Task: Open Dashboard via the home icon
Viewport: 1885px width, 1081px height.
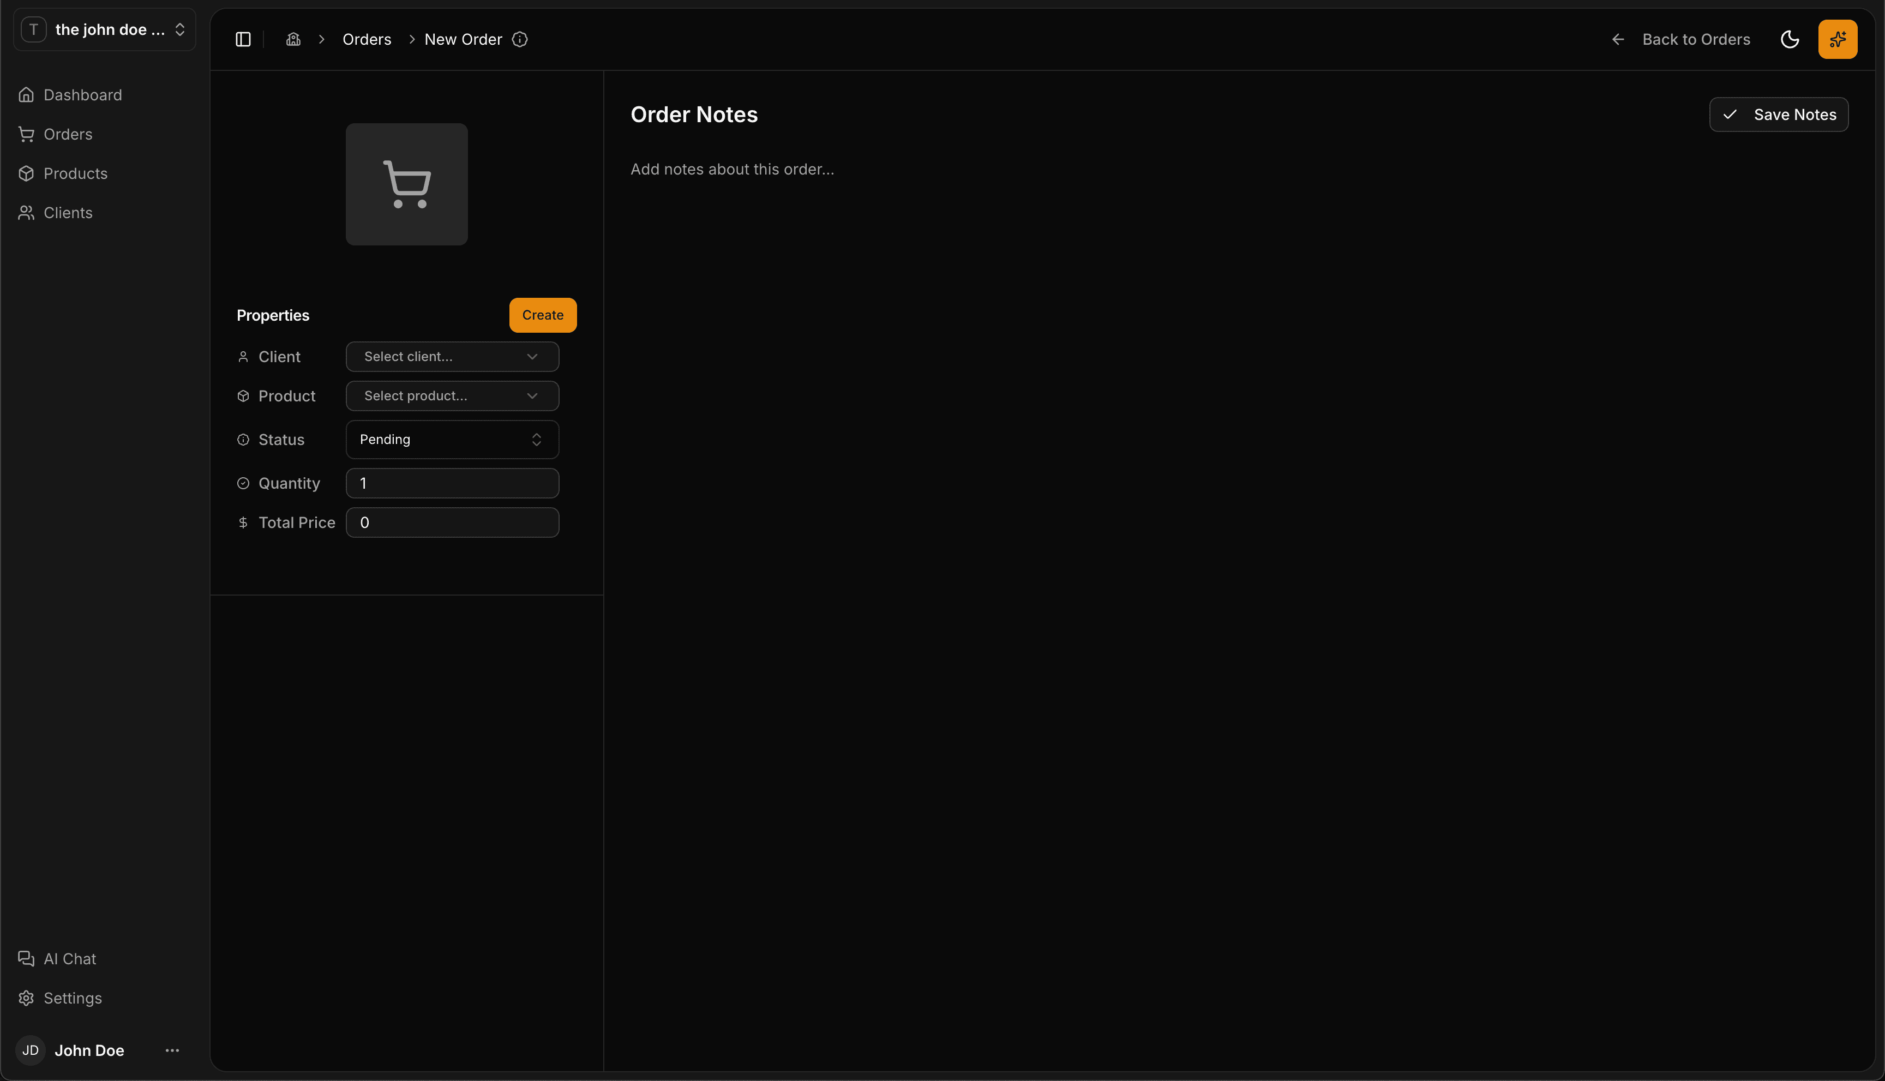Action: point(27,94)
